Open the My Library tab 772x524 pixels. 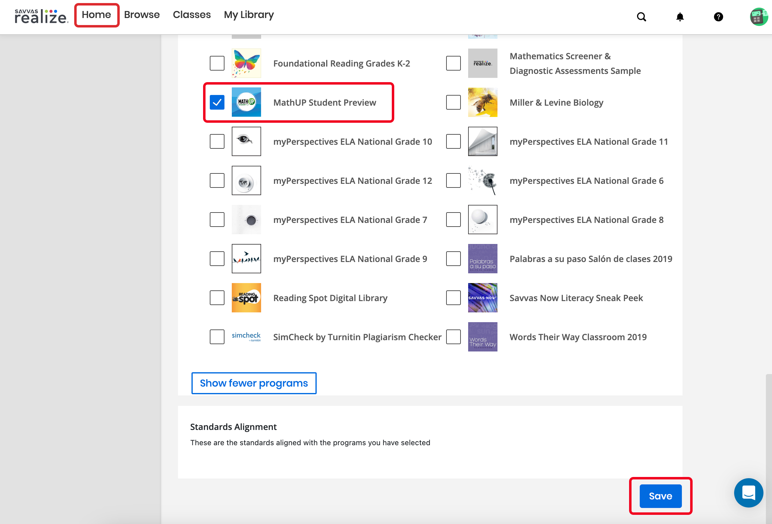coord(249,15)
